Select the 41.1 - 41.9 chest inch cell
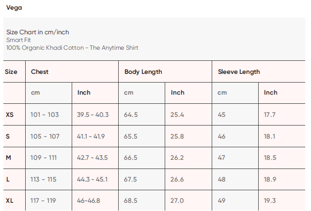The width and height of the screenshot is (311, 211). tap(91, 137)
